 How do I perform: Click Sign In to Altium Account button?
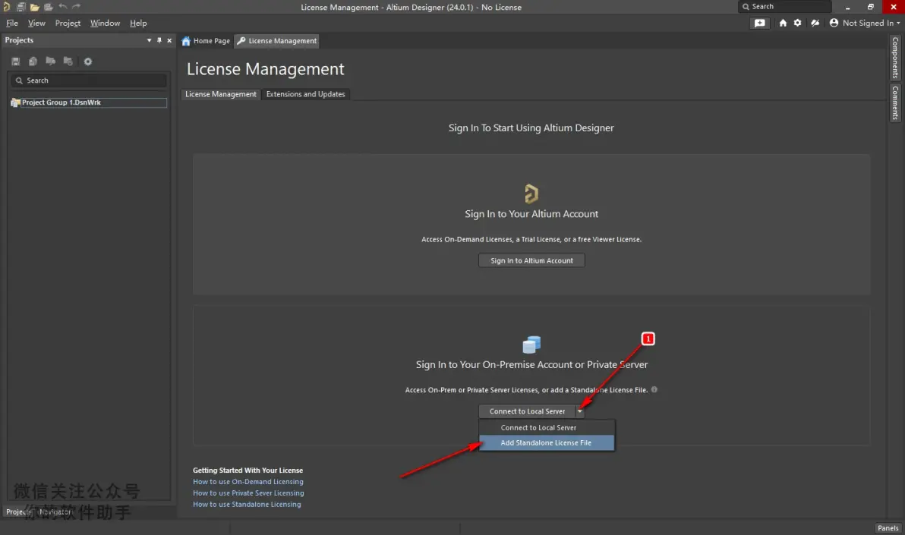pyautogui.click(x=531, y=260)
